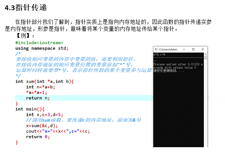225x153 pixels.
Task: Click the line int n=*a+b;
Action: [x=40, y=87]
